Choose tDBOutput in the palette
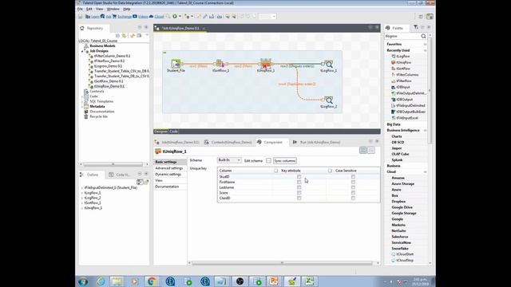511x287 pixels. 404,100
